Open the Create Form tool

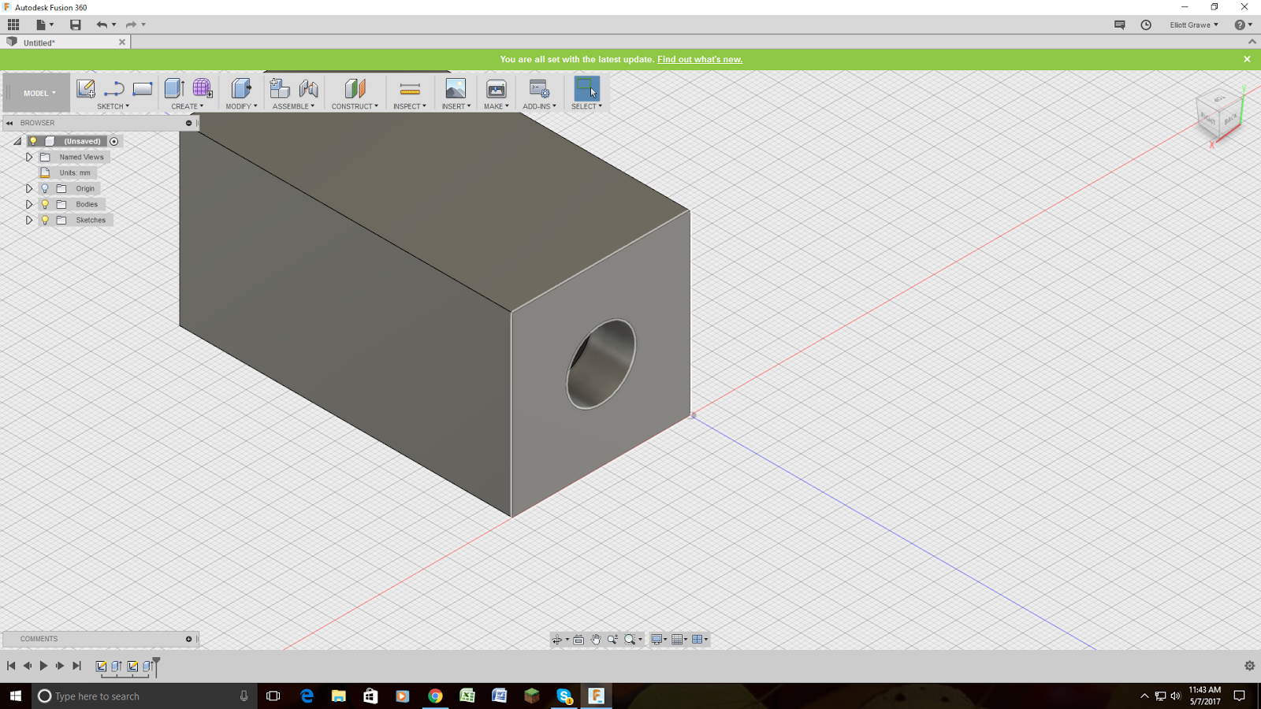click(203, 88)
